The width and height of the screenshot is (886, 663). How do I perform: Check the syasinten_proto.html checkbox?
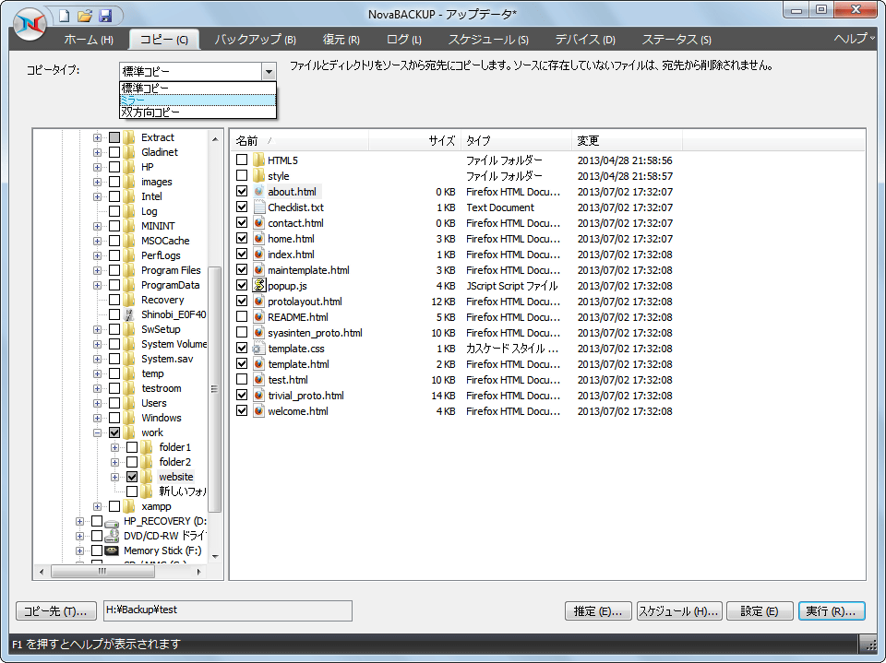click(x=242, y=333)
